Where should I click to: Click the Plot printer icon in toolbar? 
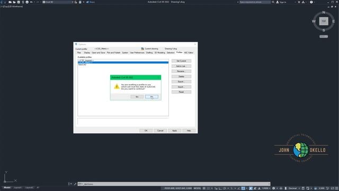[x=27, y=2]
